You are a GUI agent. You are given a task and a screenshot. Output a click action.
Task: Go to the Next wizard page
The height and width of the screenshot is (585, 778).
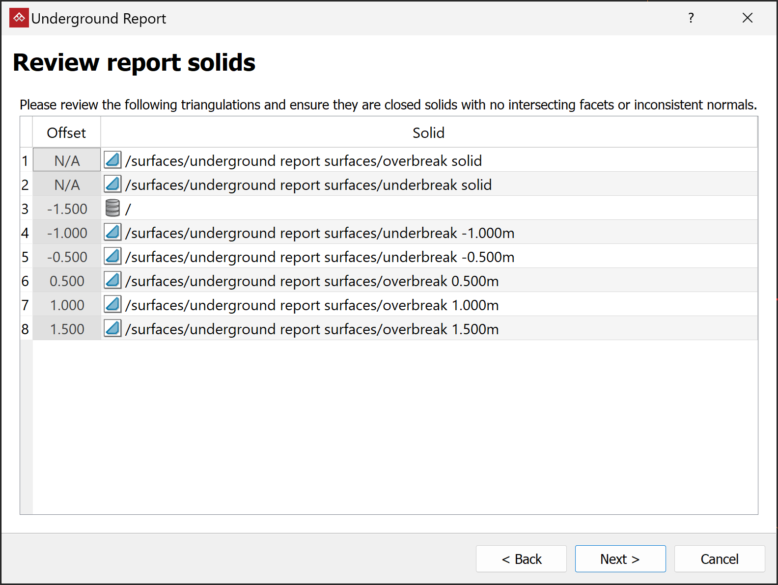pyautogui.click(x=620, y=559)
